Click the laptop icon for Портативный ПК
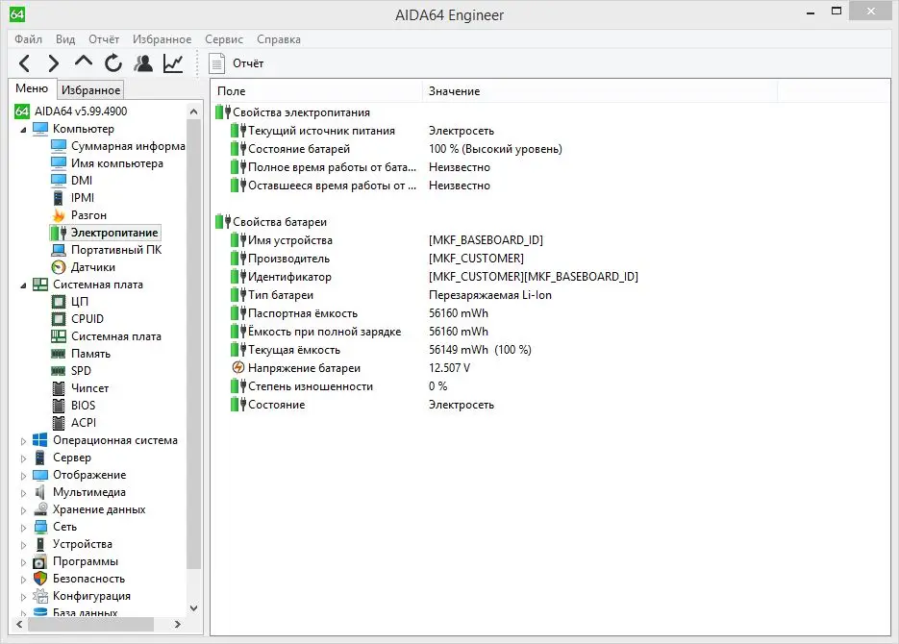Viewport: 899px width, 644px height. click(x=59, y=250)
